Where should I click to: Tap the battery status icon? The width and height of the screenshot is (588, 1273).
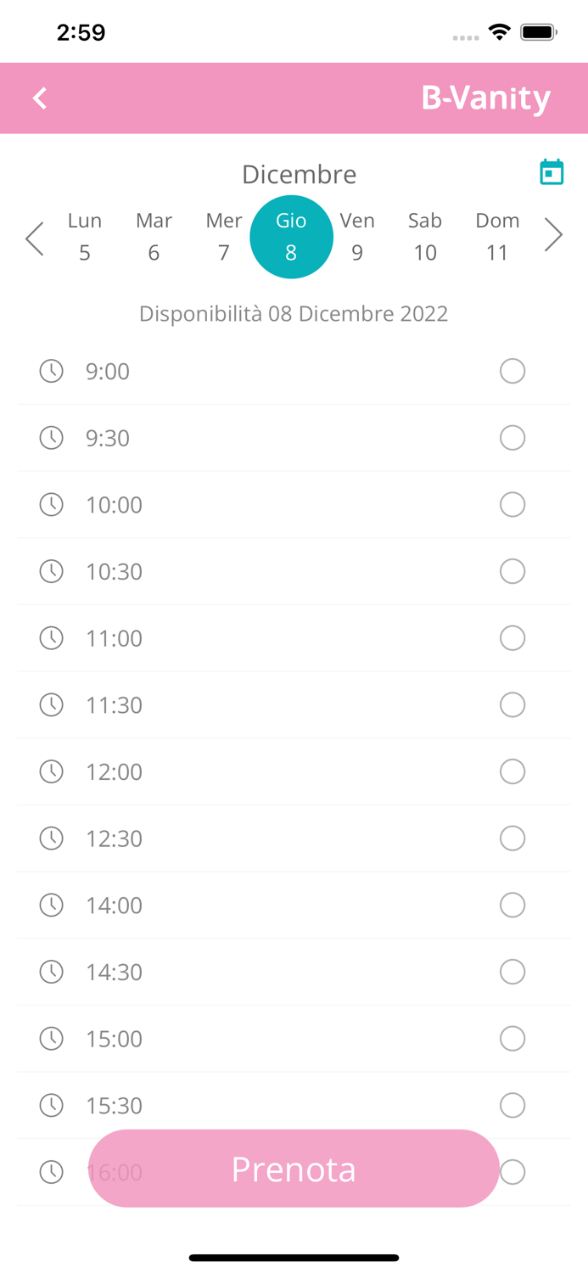pos(538,32)
